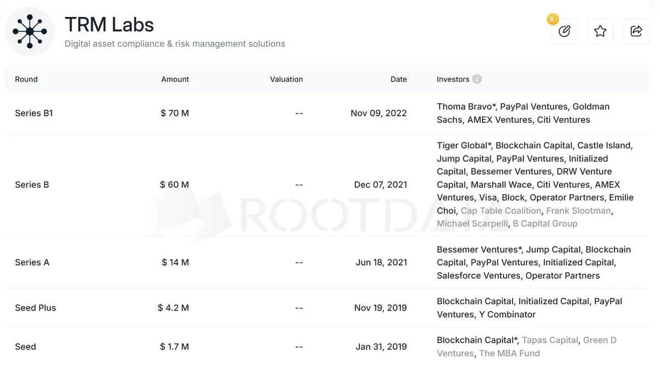Click the Investors info icon

[x=477, y=79]
